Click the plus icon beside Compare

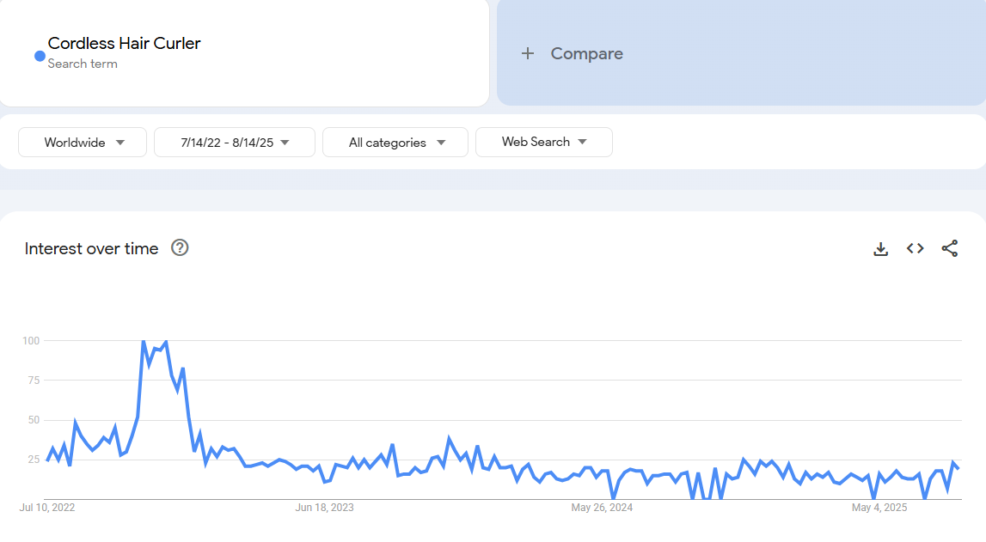click(x=528, y=53)
